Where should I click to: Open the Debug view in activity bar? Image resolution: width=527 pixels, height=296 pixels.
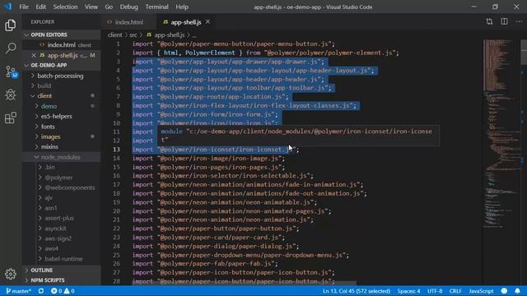pyautogui.click(x=11, y=95)
